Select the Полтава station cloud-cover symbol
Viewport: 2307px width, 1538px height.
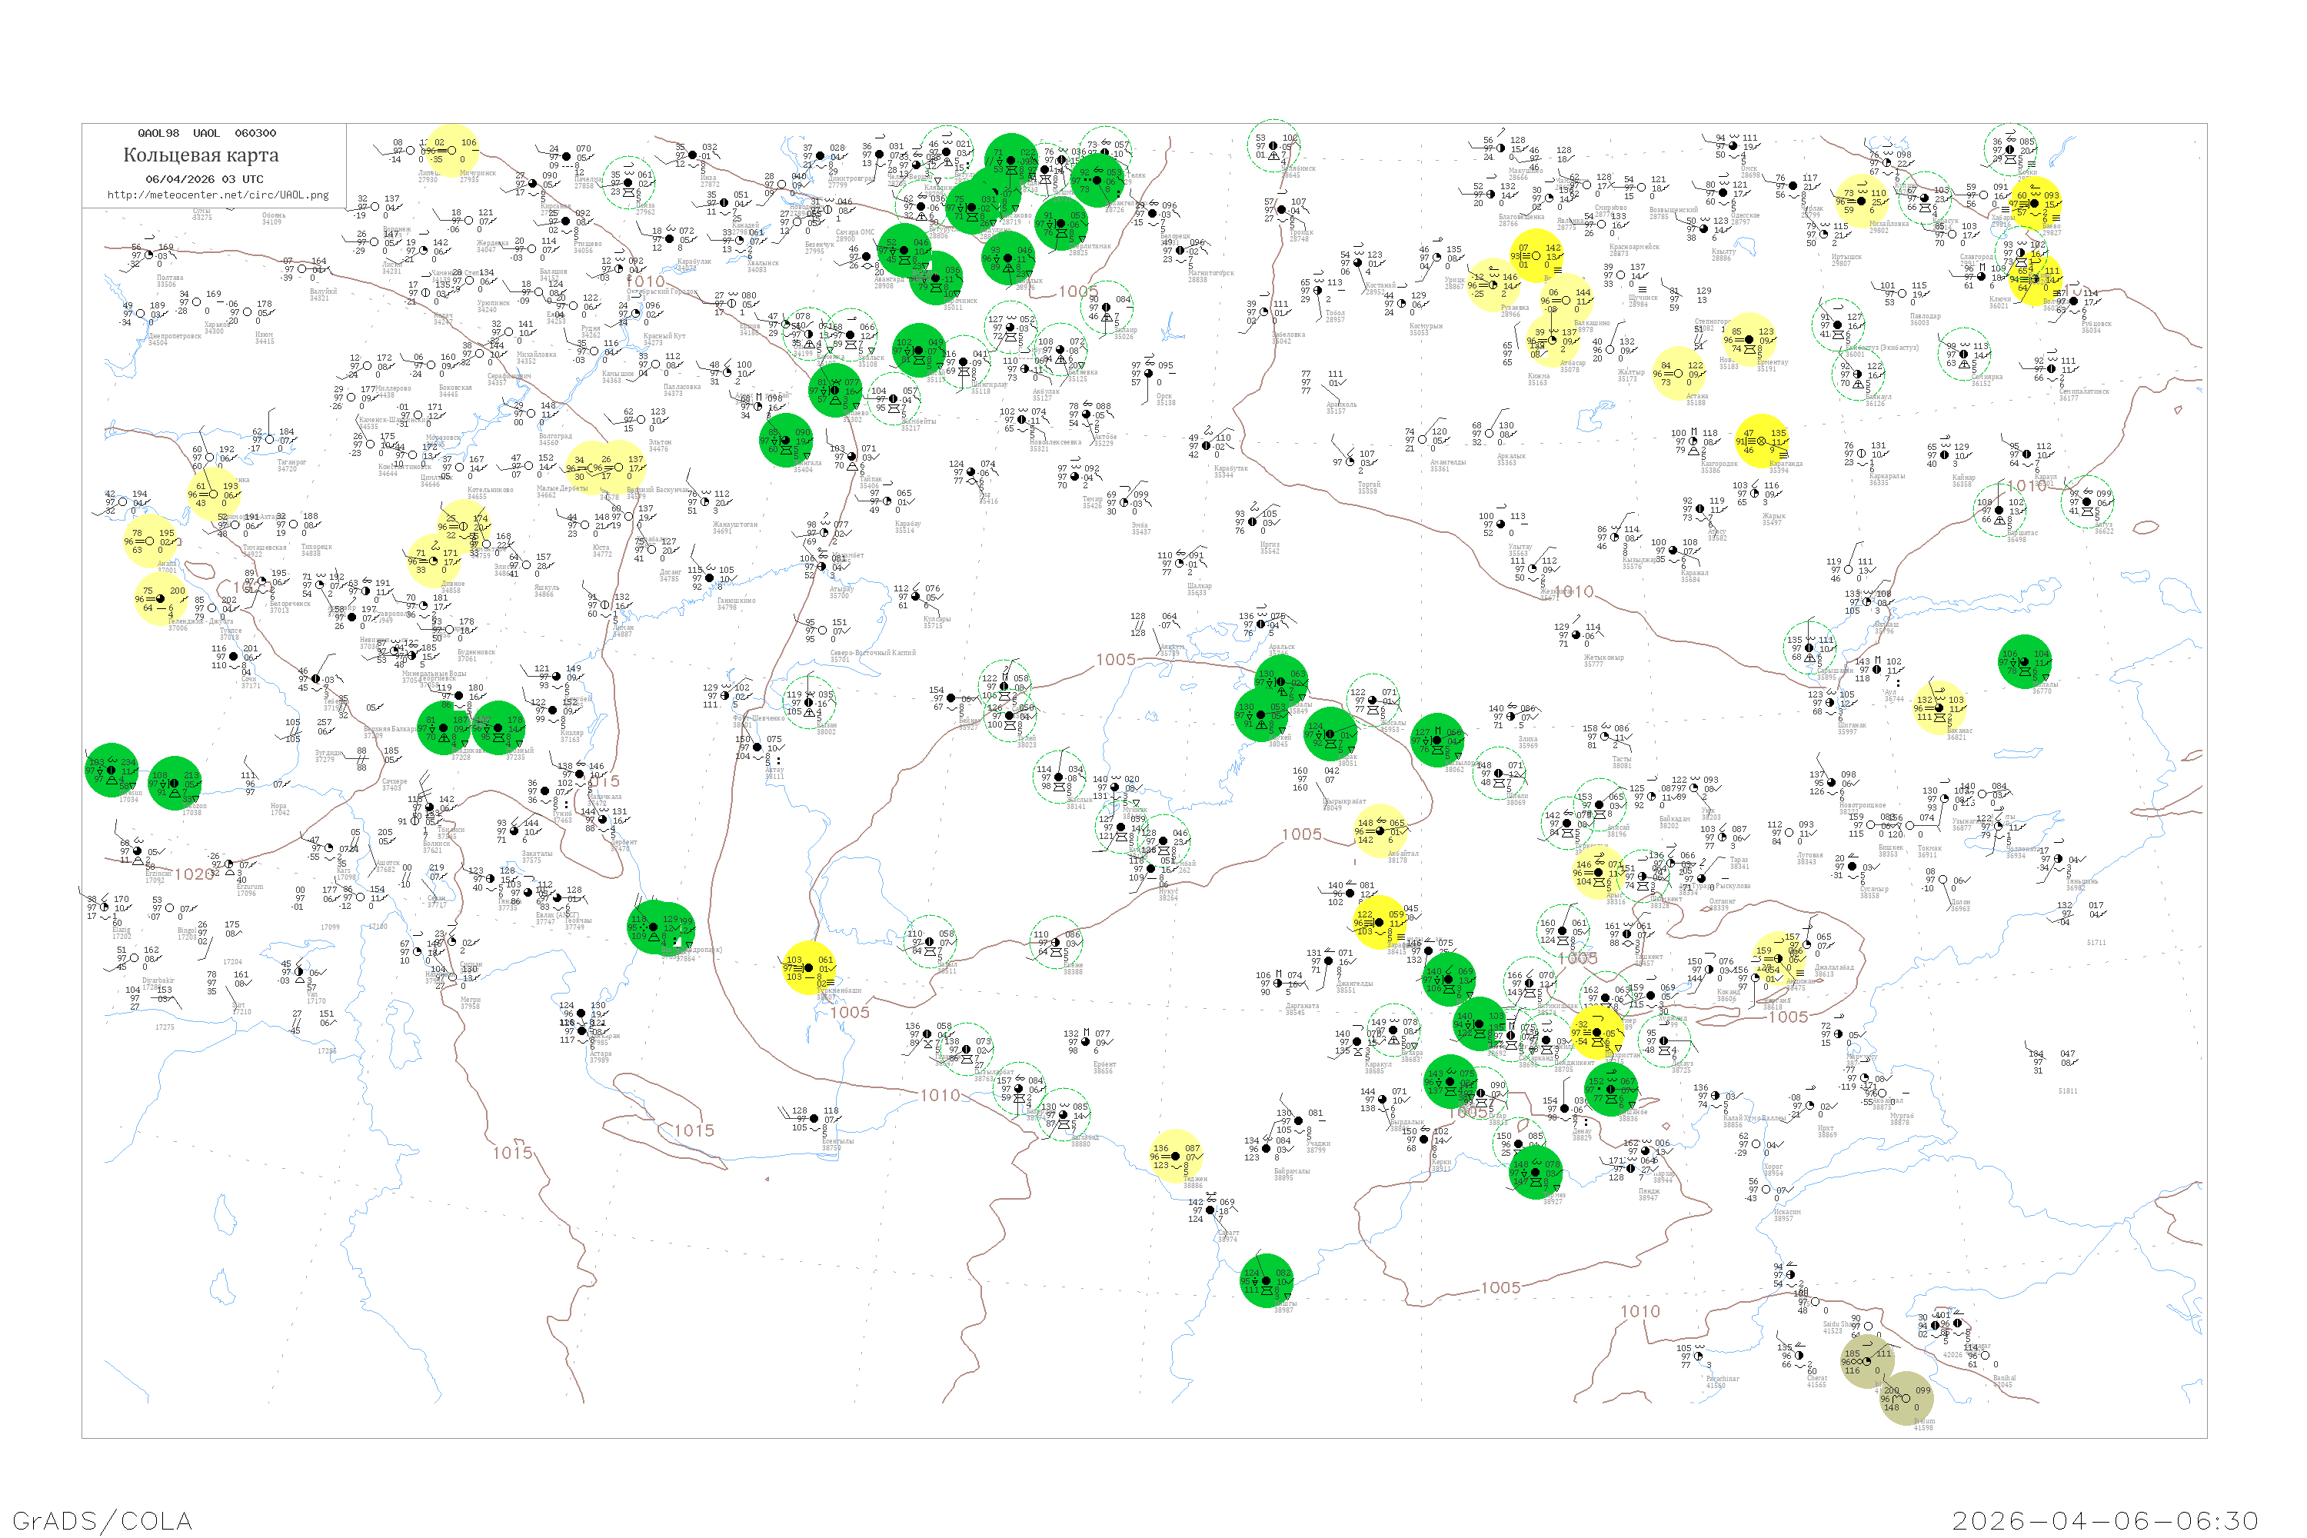point(149,255)
